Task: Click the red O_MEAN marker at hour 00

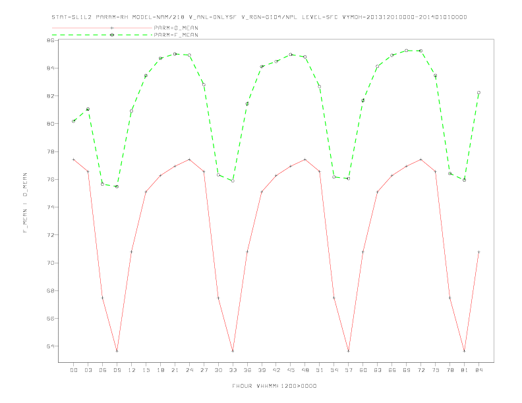Action: [x=74, y=159]
